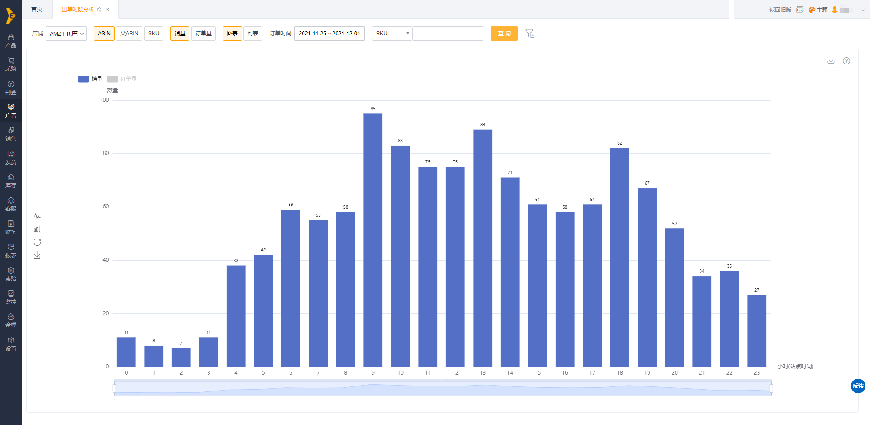Open the 索赔 sidebar module
The image size is (870, 425).
pyautogui.click(x=11, y=274)
